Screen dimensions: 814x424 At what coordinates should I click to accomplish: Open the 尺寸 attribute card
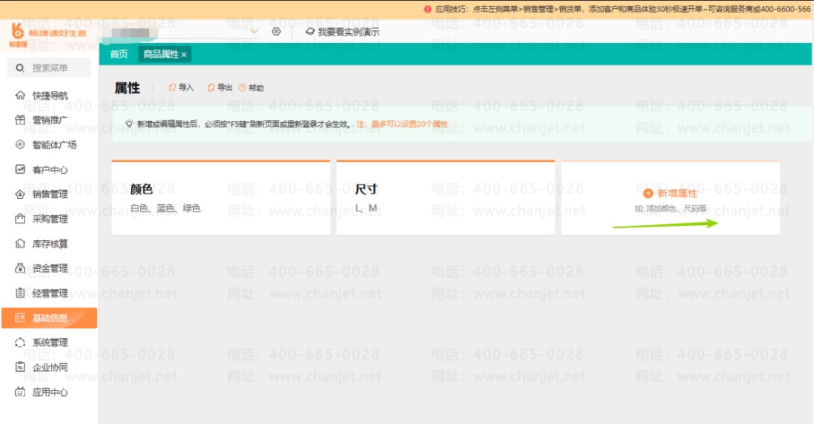click(445, 198)
